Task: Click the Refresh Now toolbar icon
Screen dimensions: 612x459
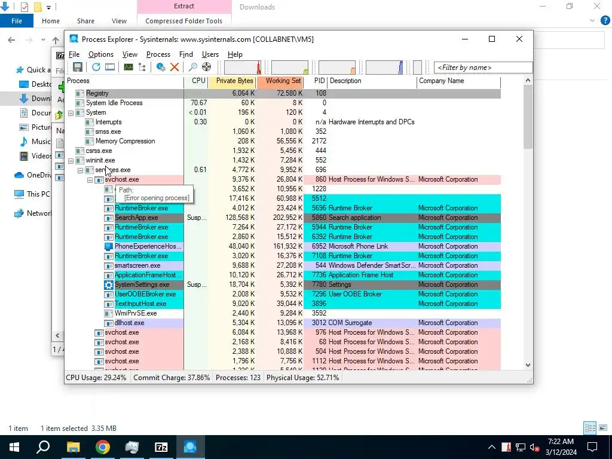Action: pyautogui.click(x=96, y=67)
